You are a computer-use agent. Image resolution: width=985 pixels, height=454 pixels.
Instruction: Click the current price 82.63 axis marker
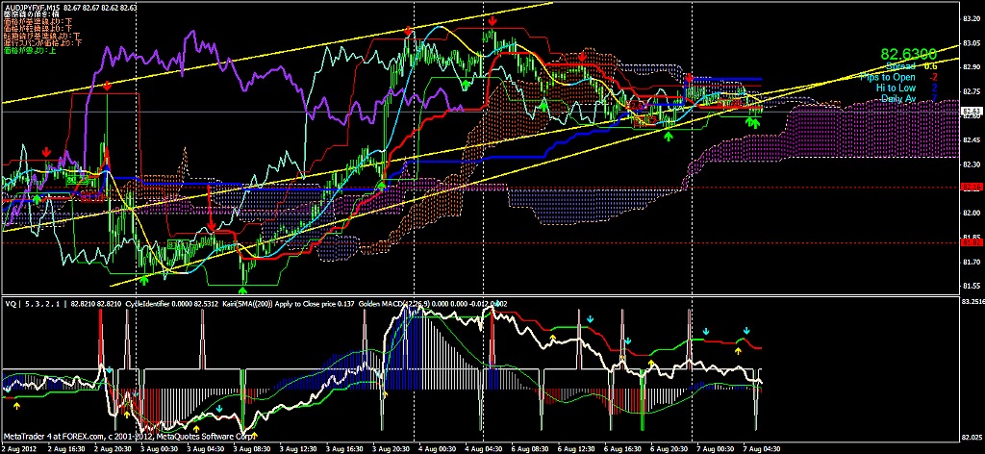[971, 112]
